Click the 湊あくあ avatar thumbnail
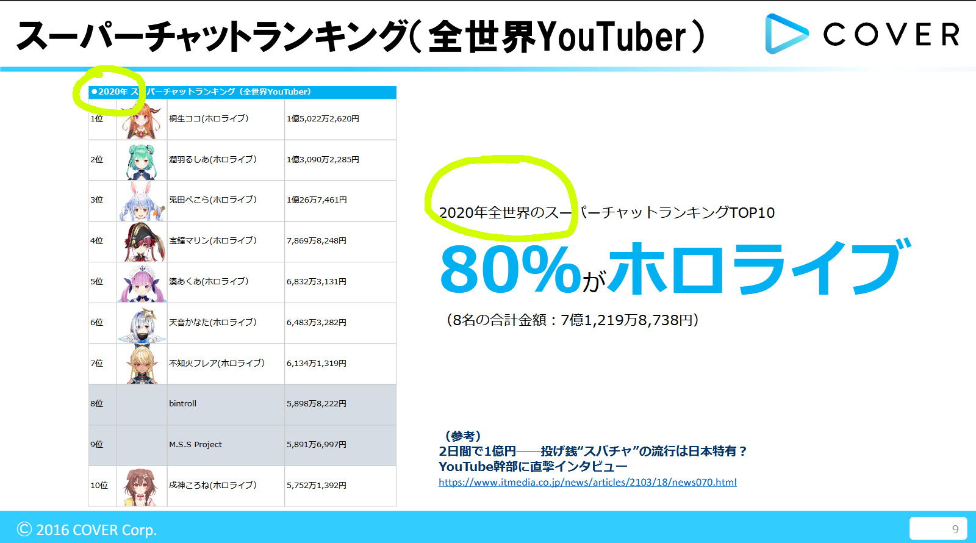 tap(142, 283)
